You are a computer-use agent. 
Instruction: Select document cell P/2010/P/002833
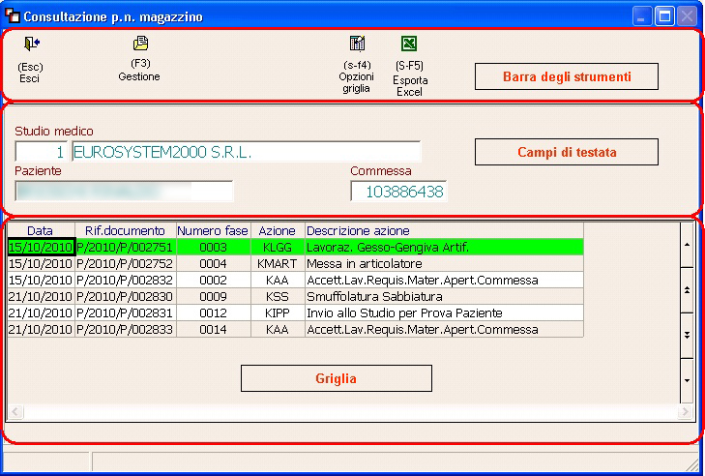pos(126,329)
